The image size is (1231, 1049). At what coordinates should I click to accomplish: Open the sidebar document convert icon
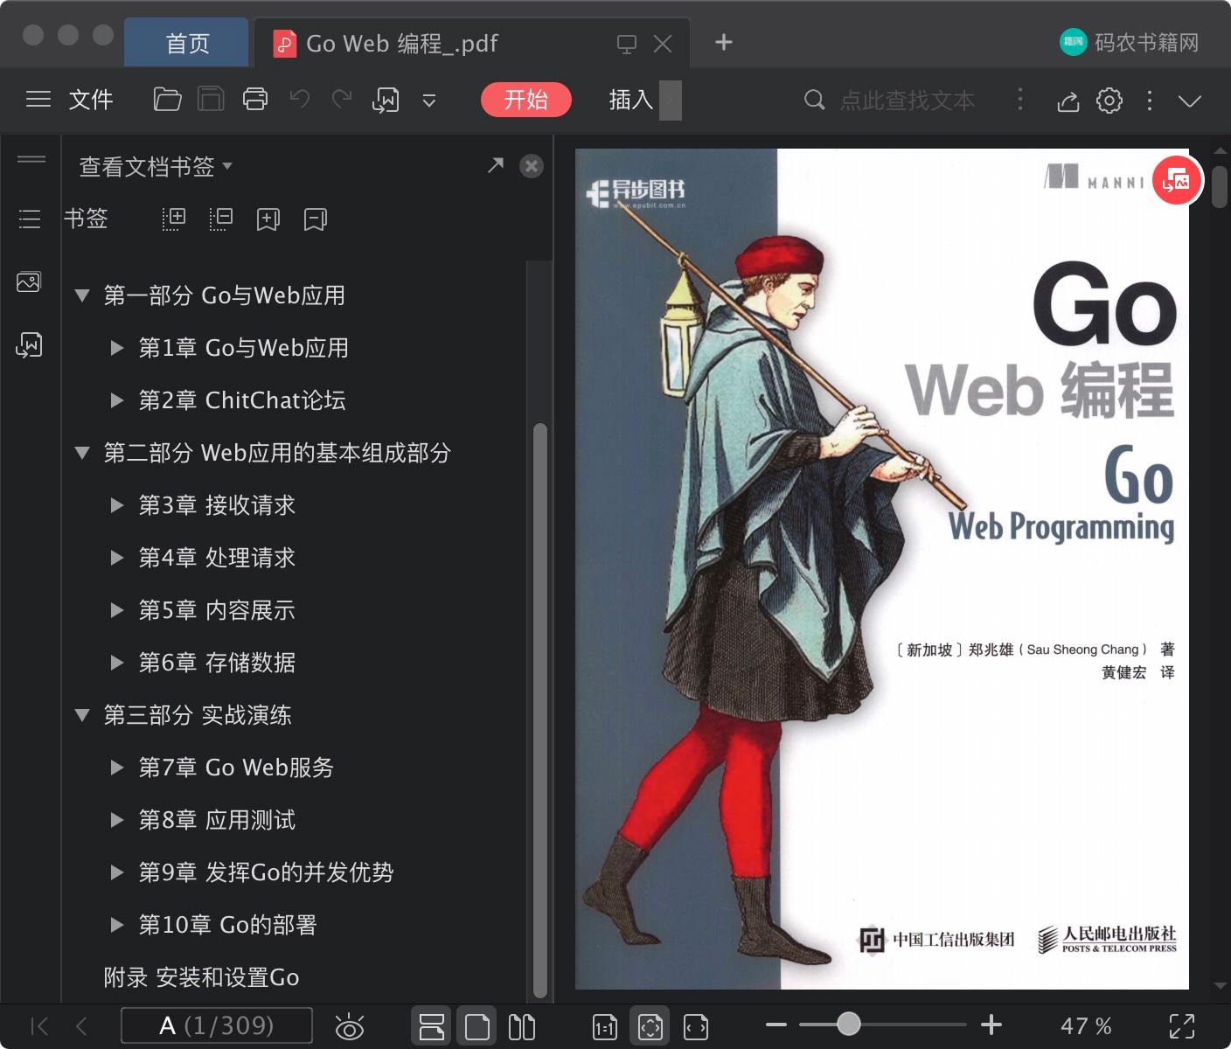point(29,345)
